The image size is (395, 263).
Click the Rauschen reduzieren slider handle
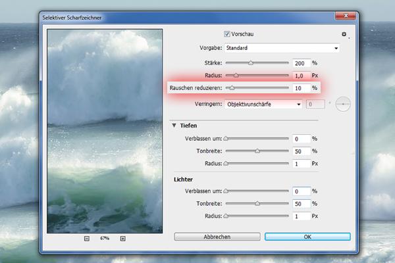232,88
